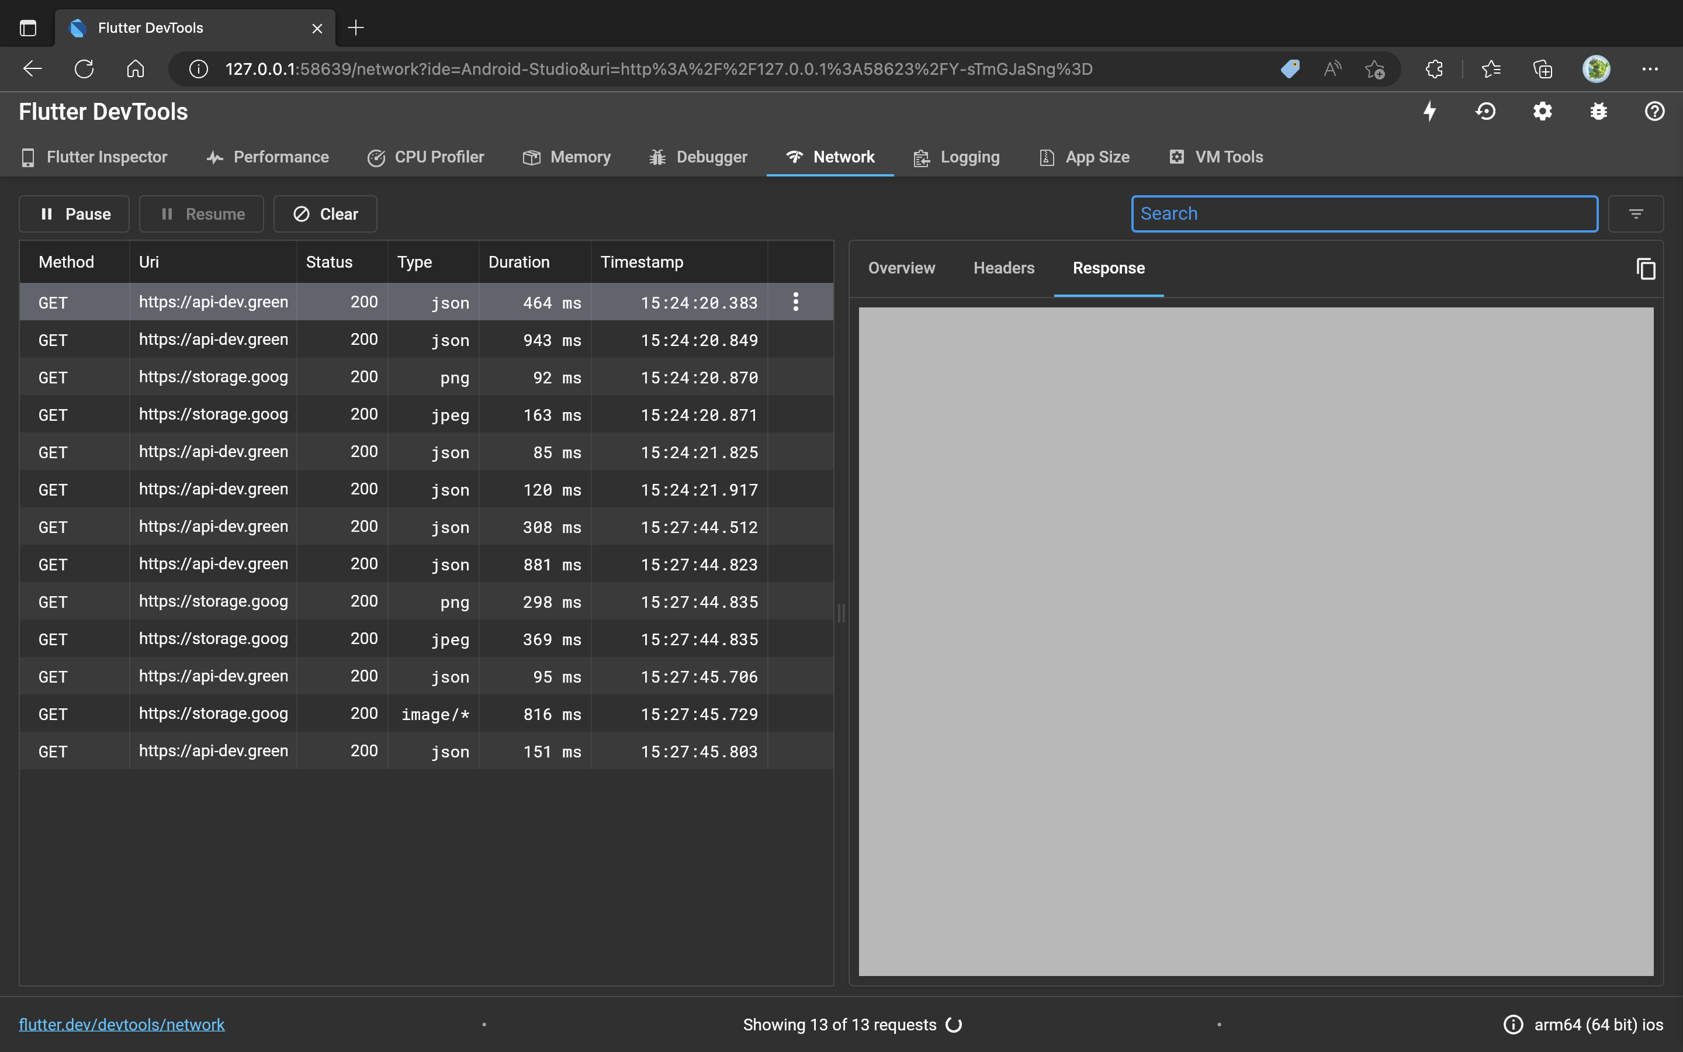Viewport: 1683px width, 1052px height.
Task: Click the lightning bolt connection icon
Action: click(x=1429, y=111)
